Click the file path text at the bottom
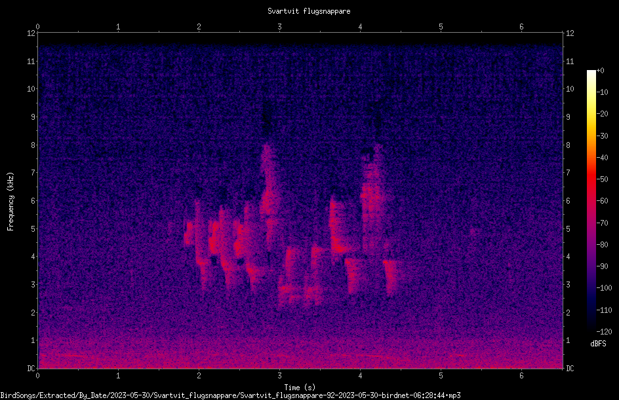619x400 pixels. pos(231,395)
